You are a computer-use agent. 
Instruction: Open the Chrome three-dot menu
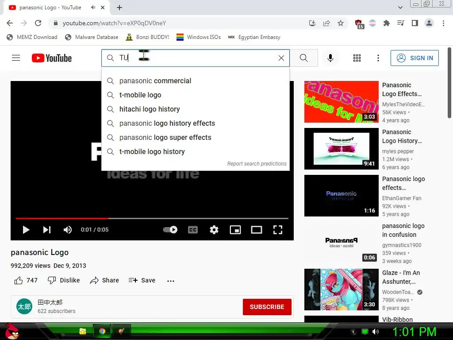443,23
